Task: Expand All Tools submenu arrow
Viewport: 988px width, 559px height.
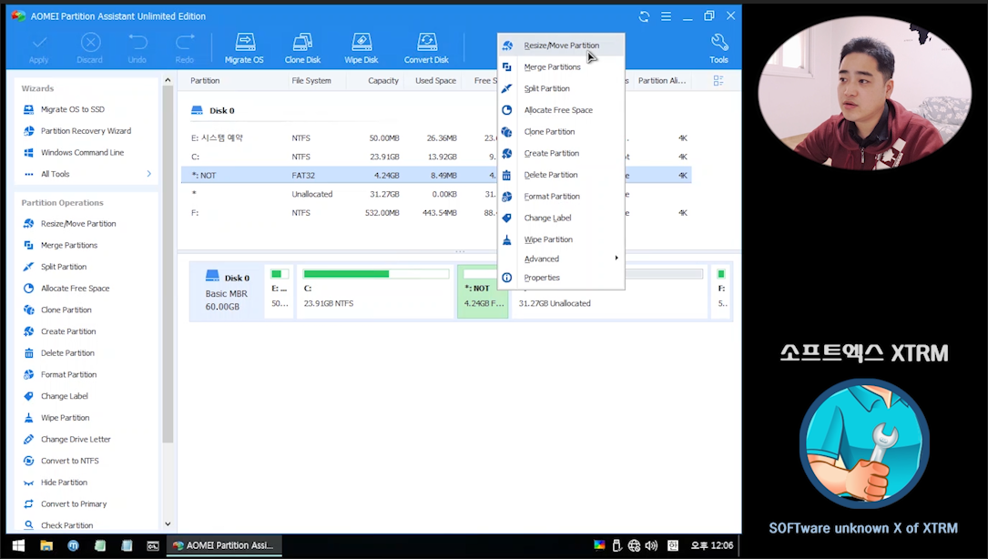Action: coord(148,173)
